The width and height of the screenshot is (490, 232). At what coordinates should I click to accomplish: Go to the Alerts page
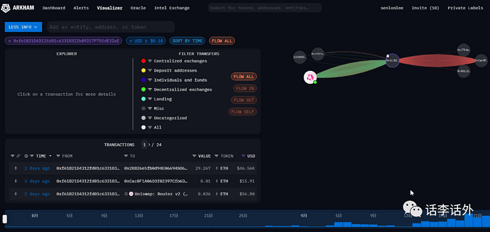tap(81, 8)
